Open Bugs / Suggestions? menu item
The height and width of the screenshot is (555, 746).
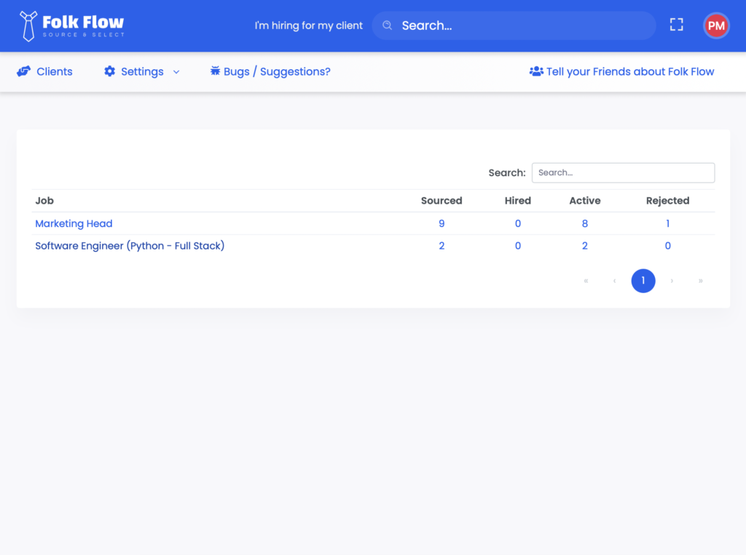(270, 72)
